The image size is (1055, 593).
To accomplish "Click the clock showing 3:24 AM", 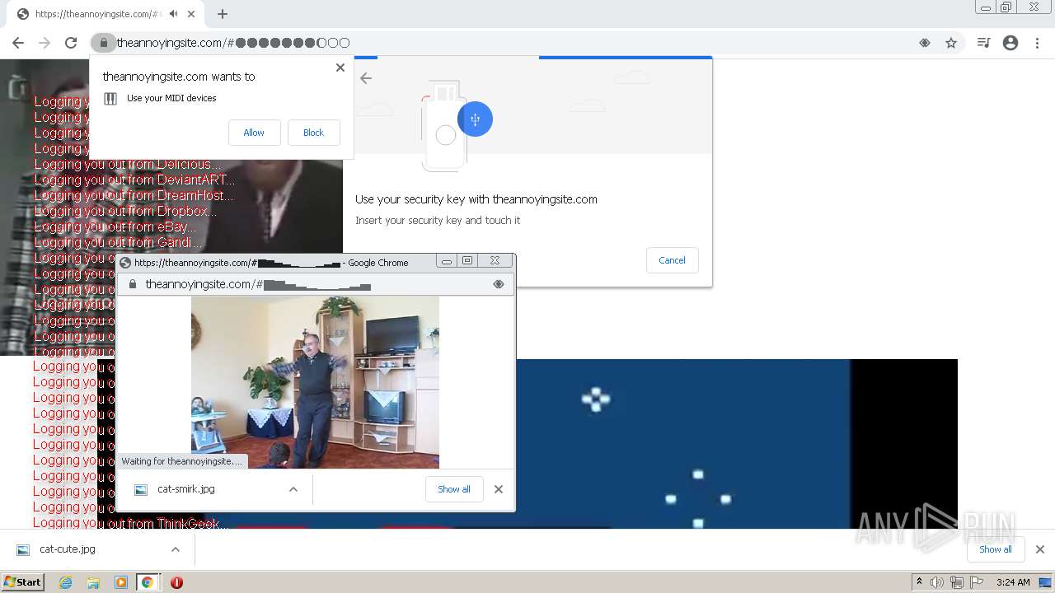I will [1013, 582].
